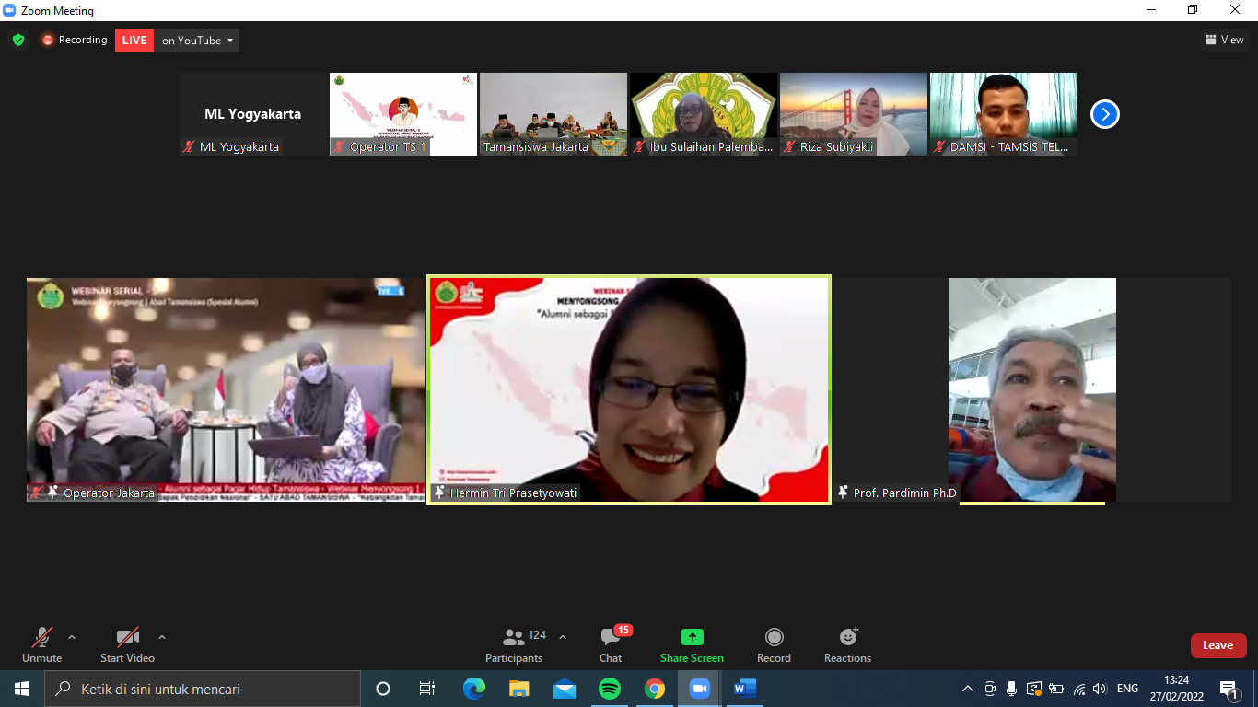The image size is (1258, 707).
Task: Expand audio options arrow next to Unmute
Action: [72, 637]
